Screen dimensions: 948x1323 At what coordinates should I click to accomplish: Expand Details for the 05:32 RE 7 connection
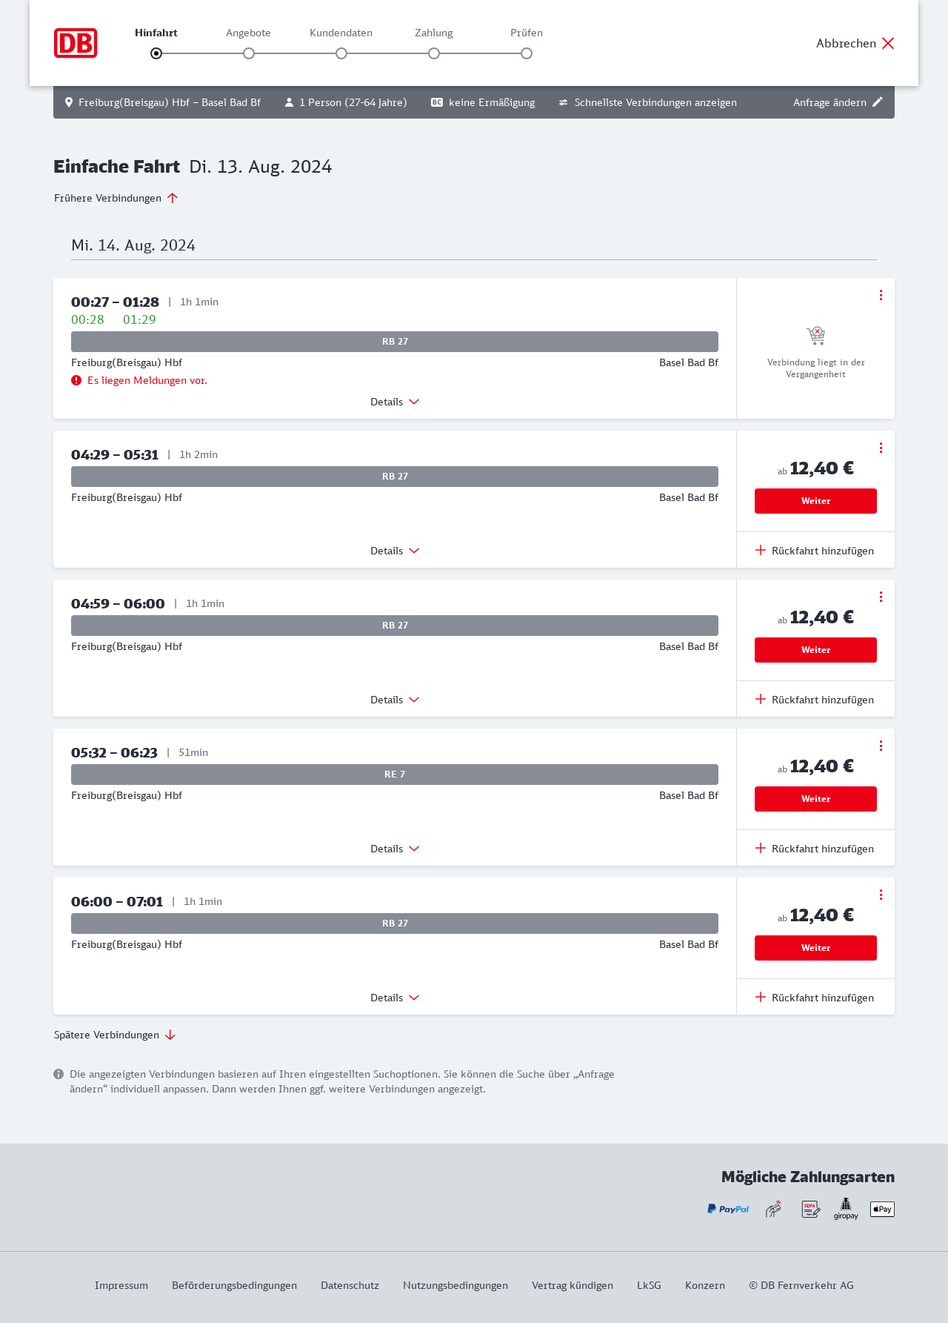click(x=395, y=849)
